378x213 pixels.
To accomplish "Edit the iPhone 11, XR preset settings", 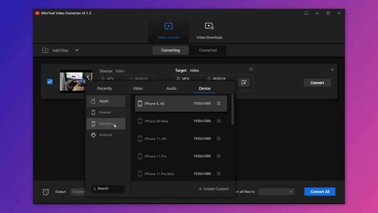I will (x=219, y=138).
